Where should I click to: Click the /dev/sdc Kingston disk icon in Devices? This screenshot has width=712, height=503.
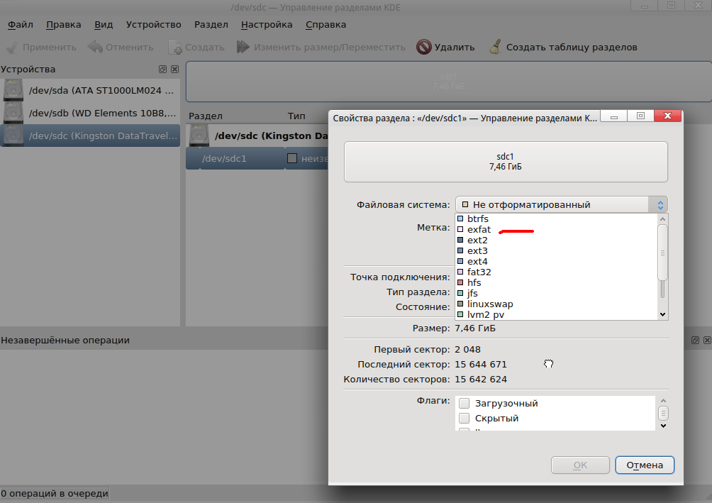click(13, 136)
